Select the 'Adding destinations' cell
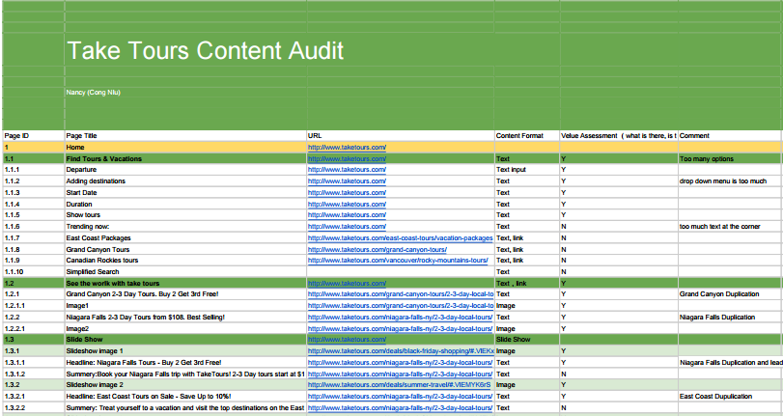The image size is (783, 416). pos(185,181)
